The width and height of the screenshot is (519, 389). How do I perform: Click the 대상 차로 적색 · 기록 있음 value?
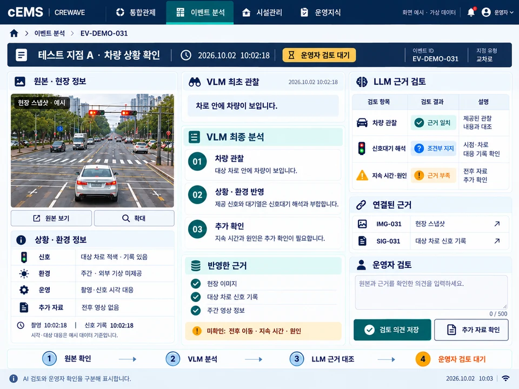click(x=114, y=257)
